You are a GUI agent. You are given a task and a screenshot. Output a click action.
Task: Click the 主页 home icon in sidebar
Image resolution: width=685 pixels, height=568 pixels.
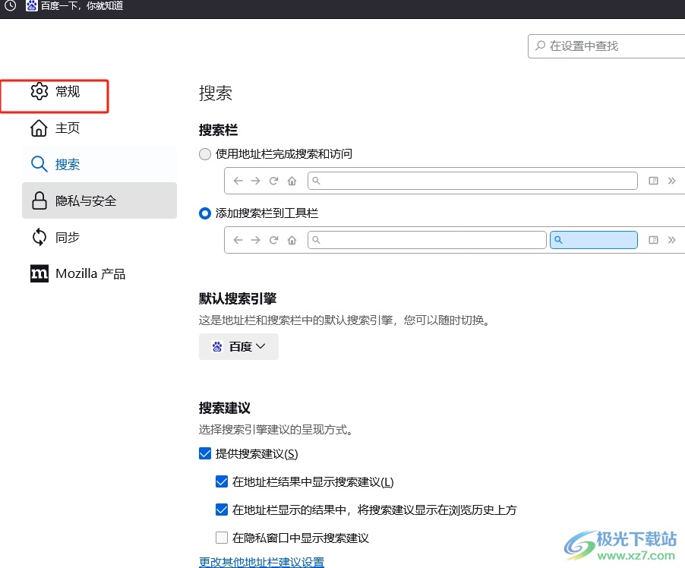click(39, 128)
